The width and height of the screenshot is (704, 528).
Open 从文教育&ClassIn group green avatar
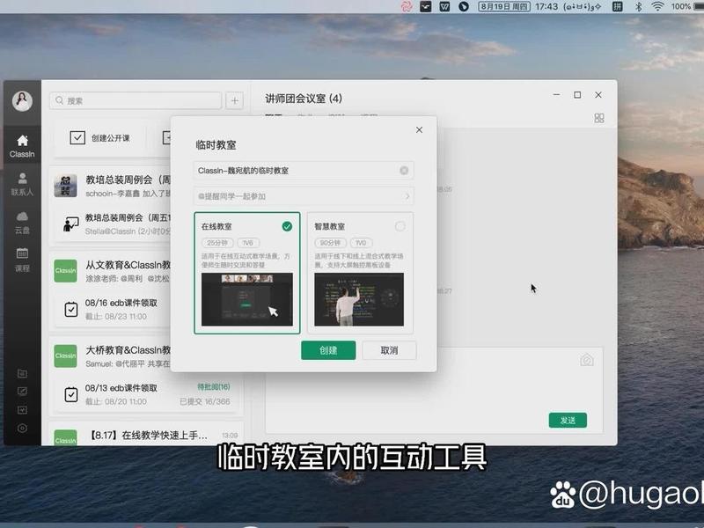(65, 271)
